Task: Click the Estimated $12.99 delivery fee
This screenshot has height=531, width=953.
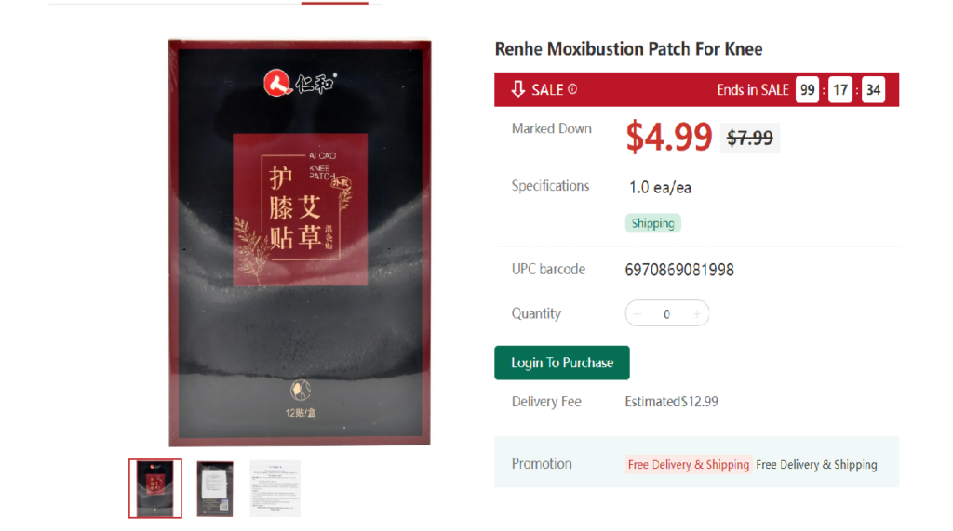Action: click(x=672, y=402)
